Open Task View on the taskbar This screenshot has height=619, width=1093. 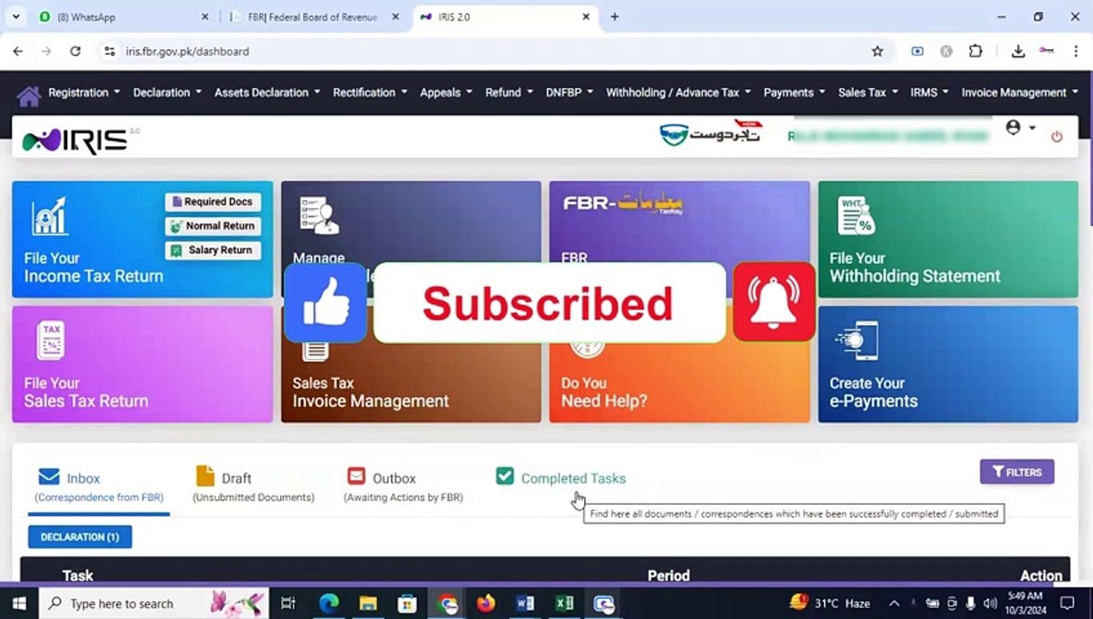289,604
